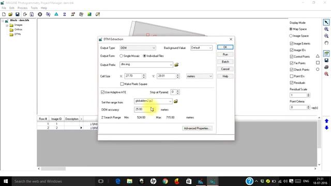
Task: Select Map Space display mode
Action: click(291, 29)
